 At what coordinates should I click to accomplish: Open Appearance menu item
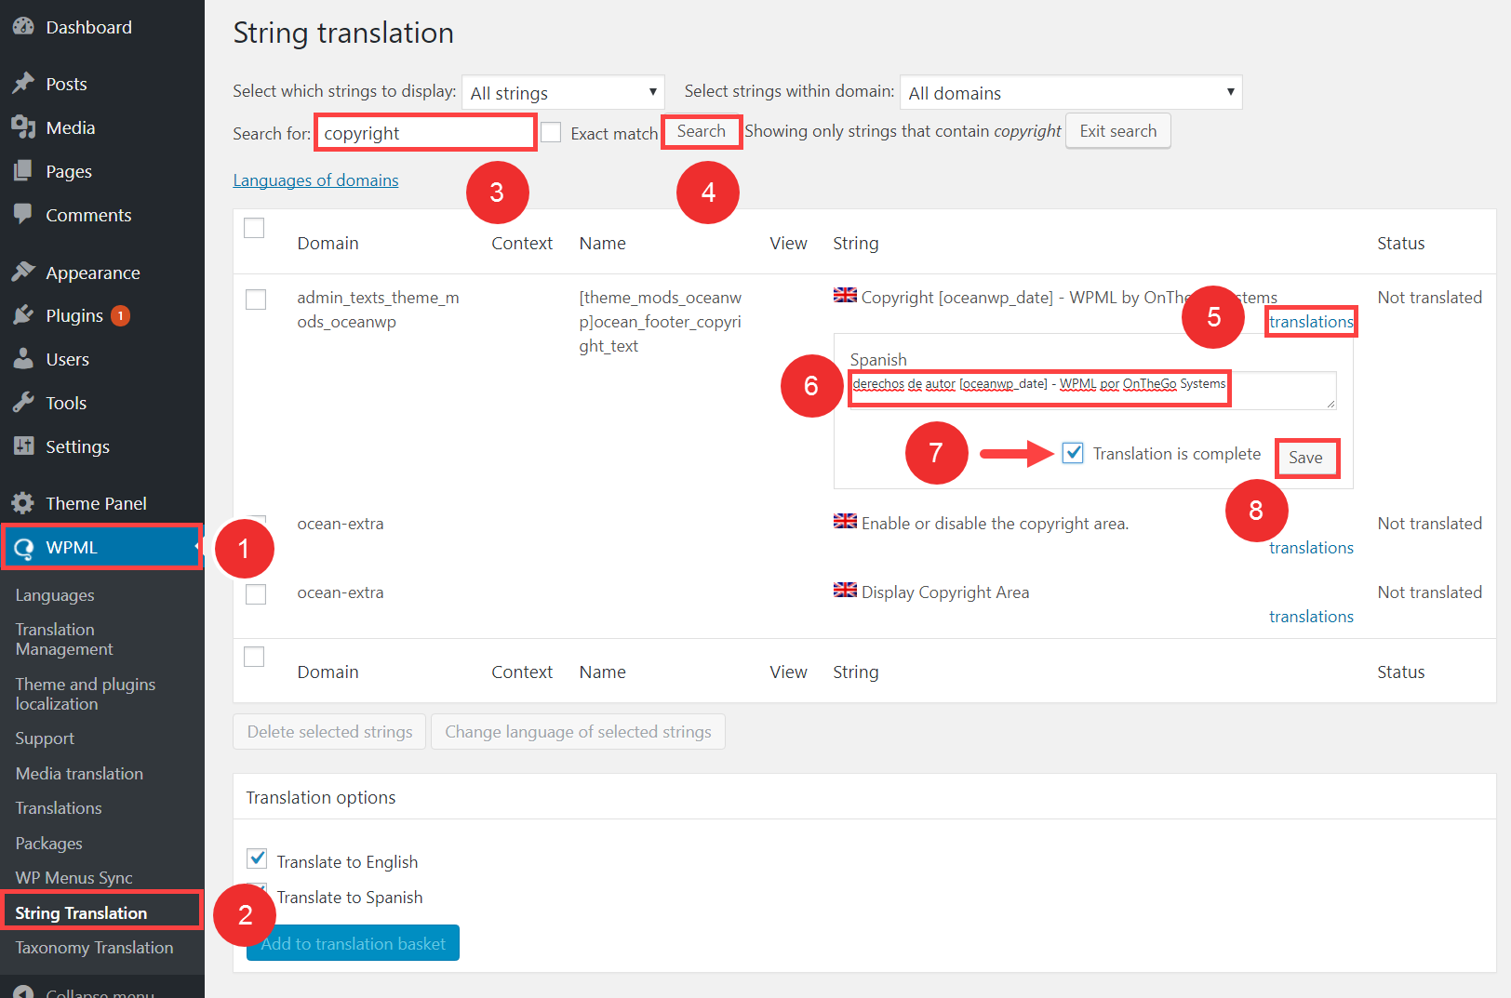pos(102,273)
